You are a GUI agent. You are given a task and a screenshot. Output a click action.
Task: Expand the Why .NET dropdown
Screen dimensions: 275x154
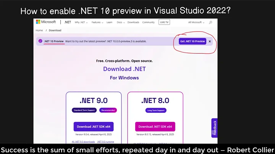[x=81, y=22]
